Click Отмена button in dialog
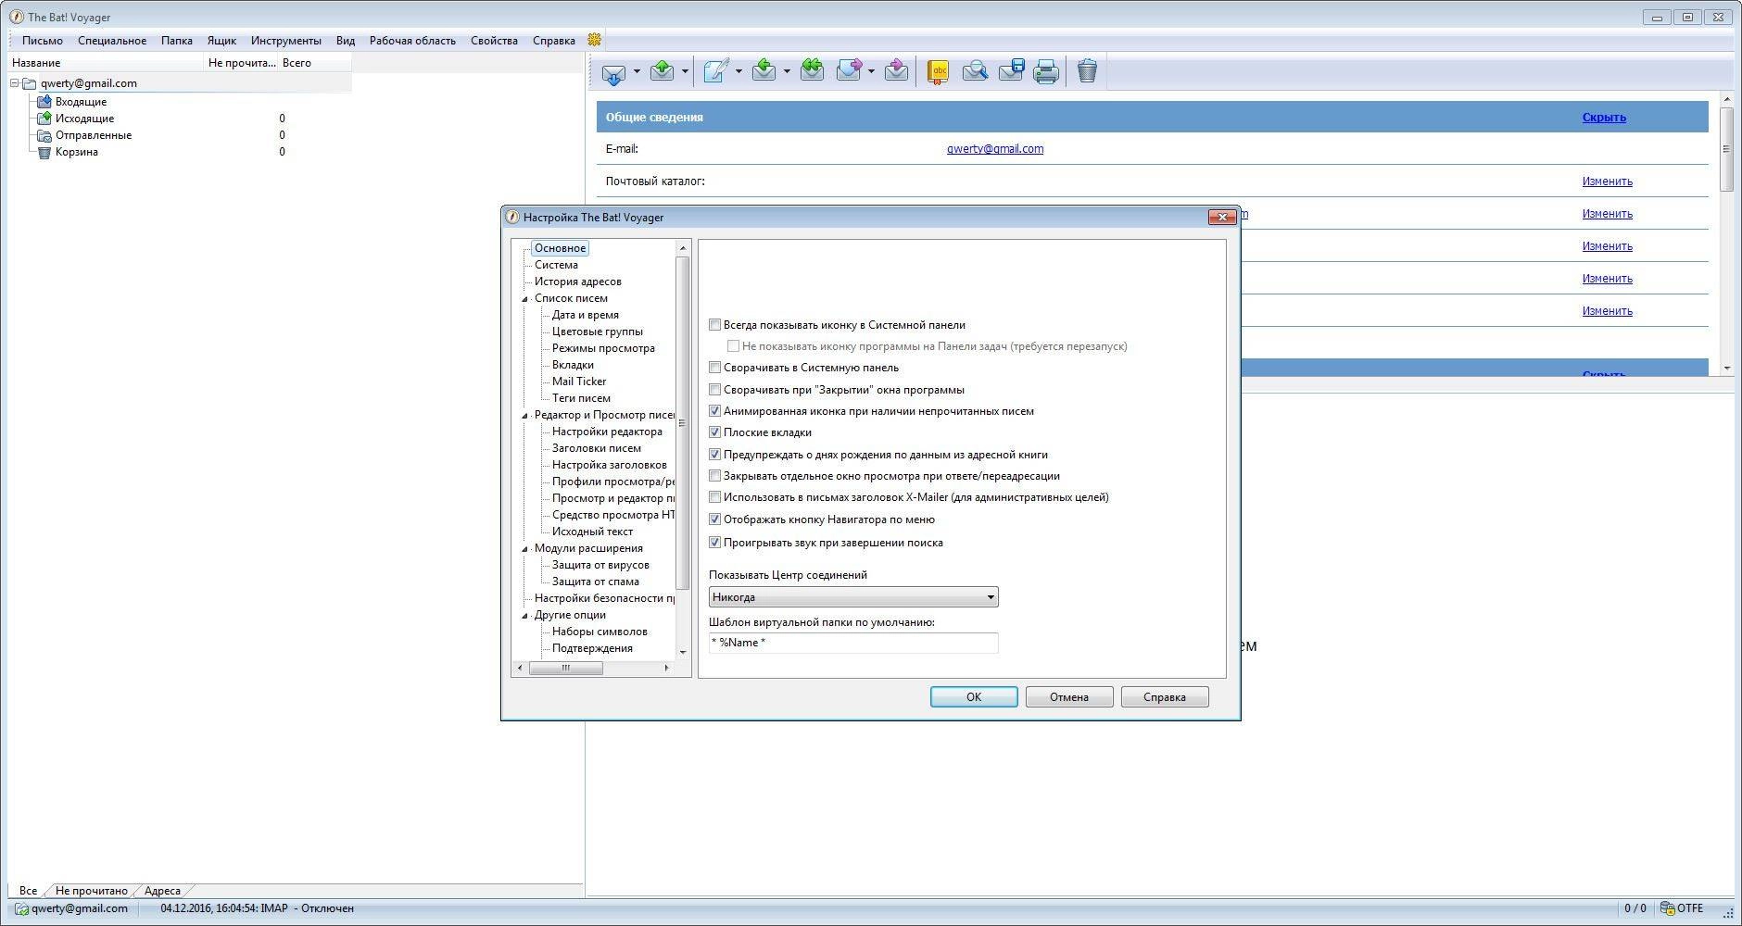Screen dimensions: 1742x926 1069,697
